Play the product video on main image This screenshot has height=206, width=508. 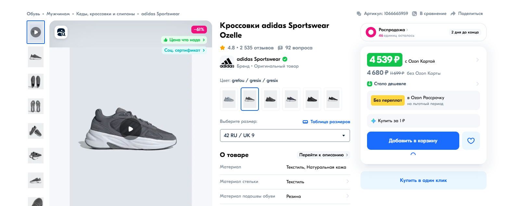pyautogui.click(x=130, y=129)
